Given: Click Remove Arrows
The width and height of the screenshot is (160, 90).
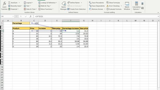Looking at the screenshot, I should (96, 9).
